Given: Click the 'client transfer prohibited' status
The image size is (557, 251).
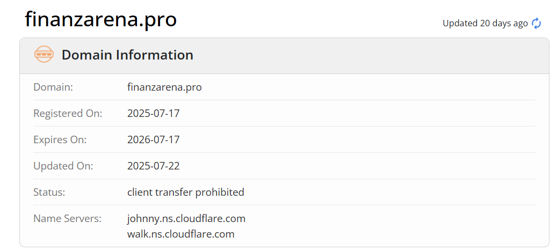Looking at the screenshot, I should click(x=185, y=192).
